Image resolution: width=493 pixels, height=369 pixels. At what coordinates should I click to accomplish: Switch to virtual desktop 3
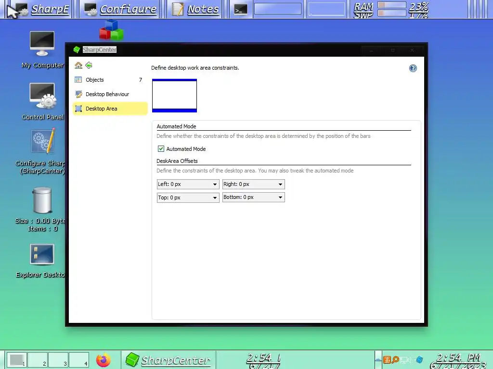click(58, 360)
